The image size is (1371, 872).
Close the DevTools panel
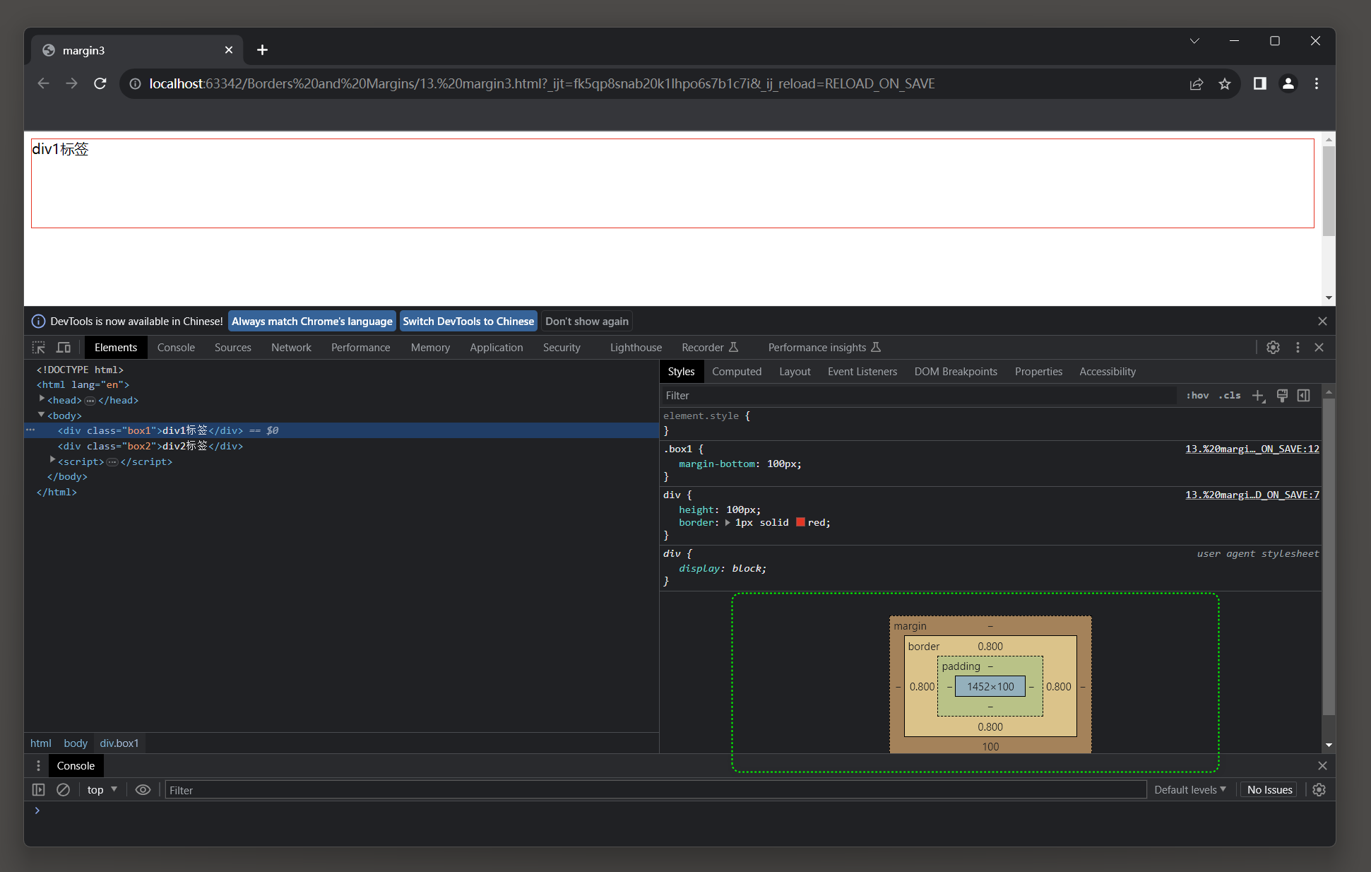[x=1319, y=348]
